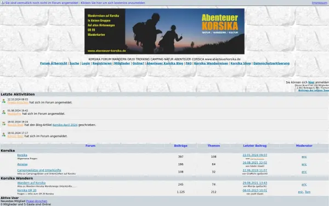Open the Abenteuer Korsika banner image
The height and width of the screenshot is (206, 329).
tap(164, 31)
